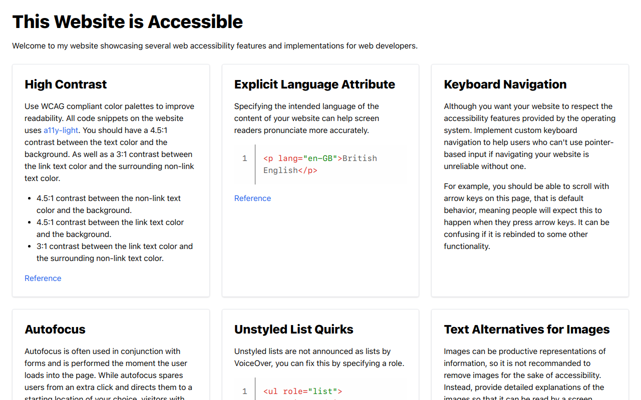The height and width of the screenshot is (400, 641).
Task: Click the paragraph starting 'Although you want your website'
Action: tap(530, 136)
